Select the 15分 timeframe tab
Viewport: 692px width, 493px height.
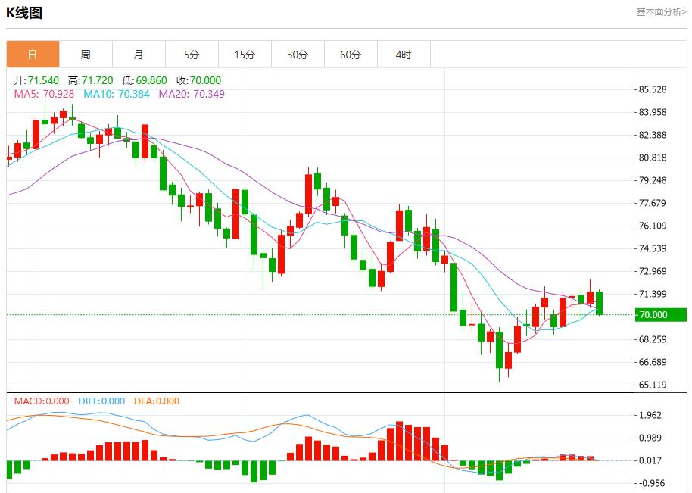(x=245, y=55)
